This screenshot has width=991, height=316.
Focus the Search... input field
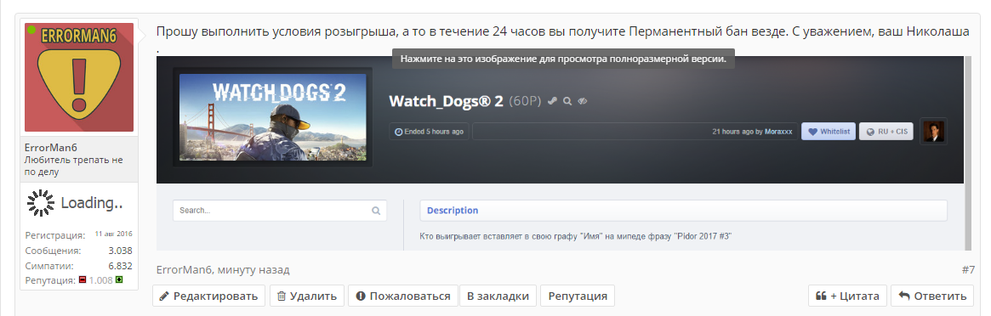tap(280, 211)
